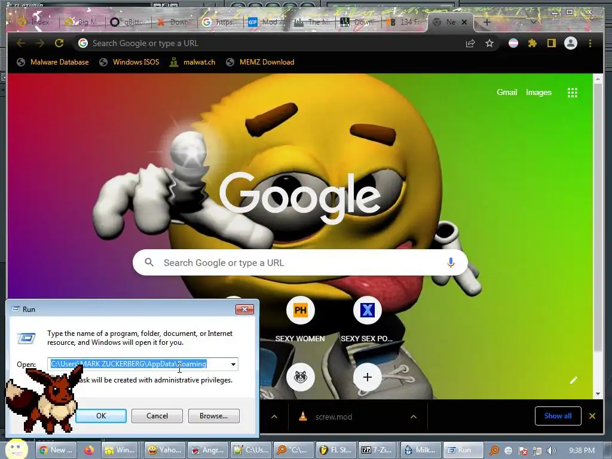Switch to the qBittor tab

pos(128,22)
